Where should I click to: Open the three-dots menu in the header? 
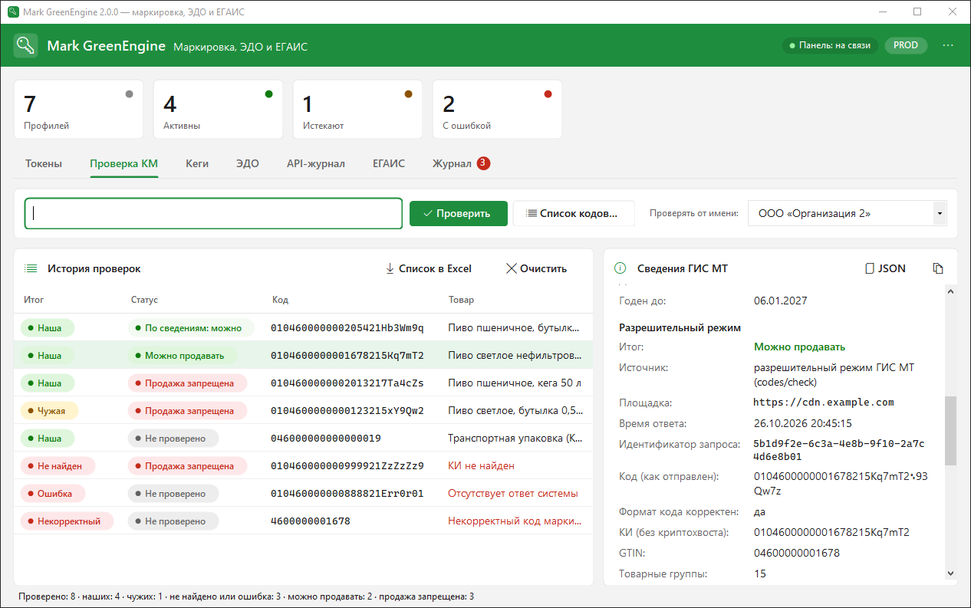[x=949, y=45]
